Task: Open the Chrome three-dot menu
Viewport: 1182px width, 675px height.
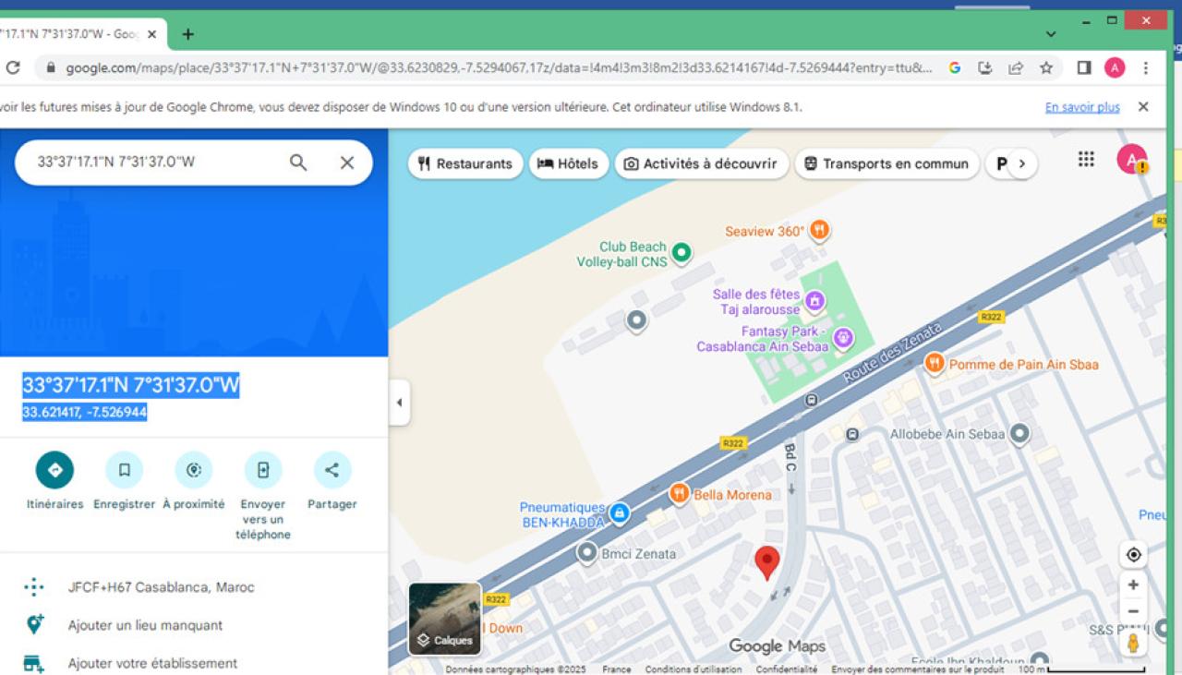Action: pyautogui.click(x=1146, y=67)
